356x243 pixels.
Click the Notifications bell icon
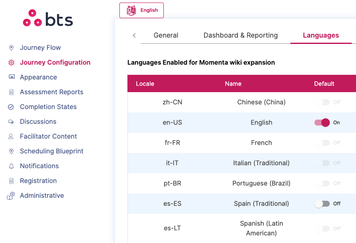point(11,166)
